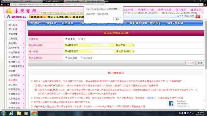This screenshot has height=116, width=207.
Task: Select 新臺幣 currency radio button
Action: coord(66,39)
